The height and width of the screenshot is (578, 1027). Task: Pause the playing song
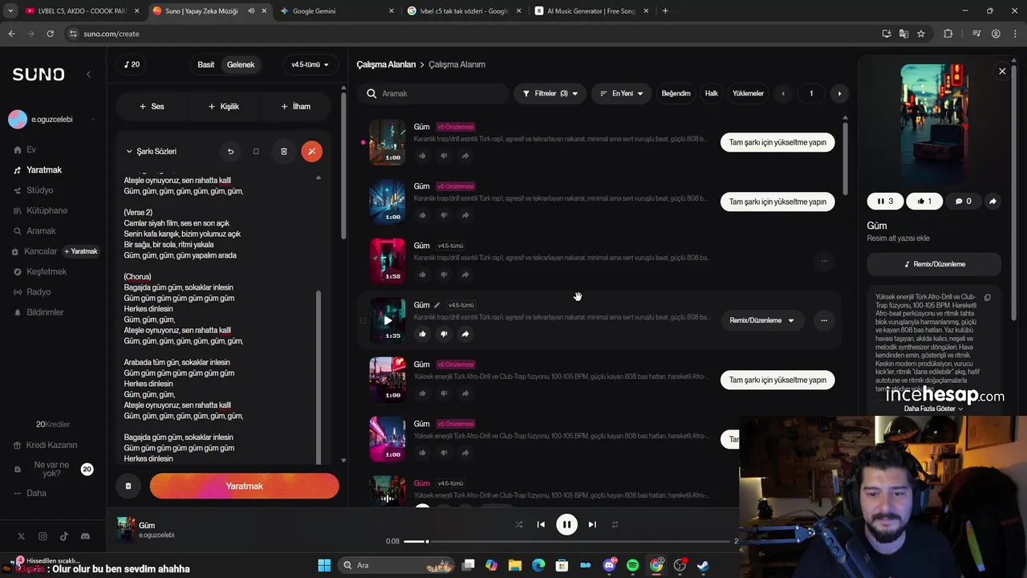566,524
